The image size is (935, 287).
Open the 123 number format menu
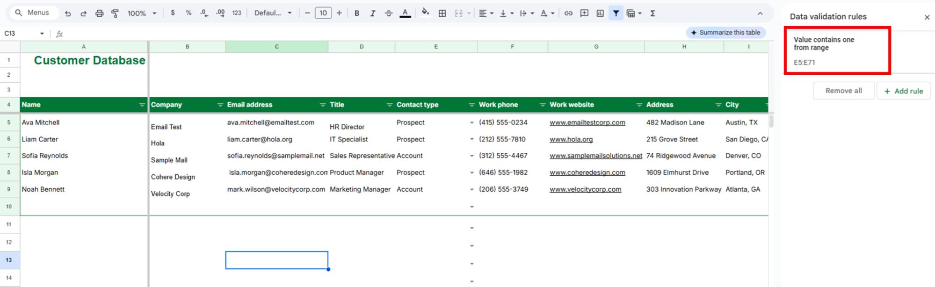coord(237,13)
